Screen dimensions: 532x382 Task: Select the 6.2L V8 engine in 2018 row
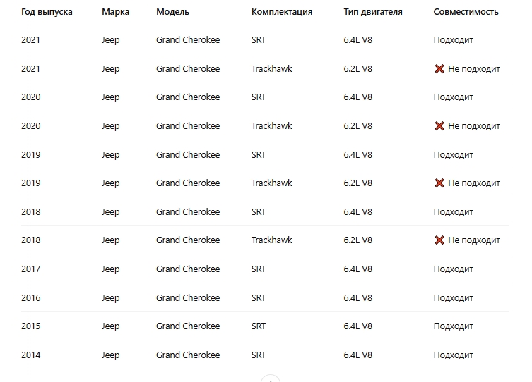click(358, 240)
